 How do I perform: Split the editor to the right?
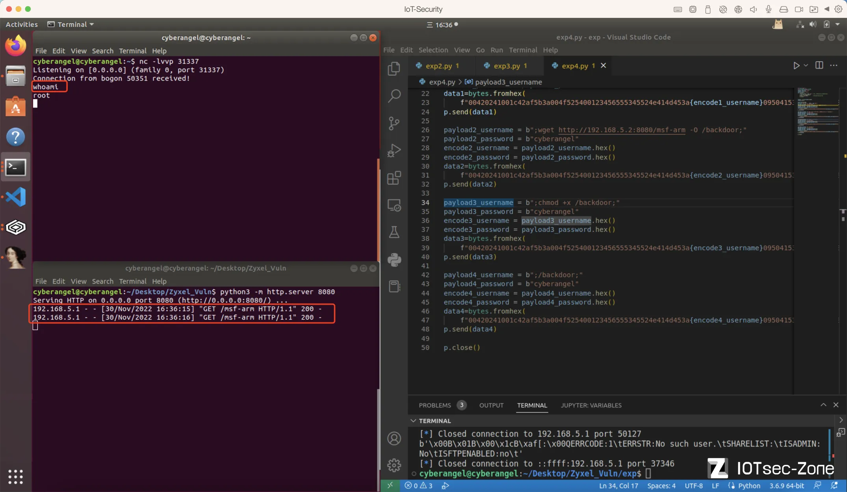click(x=819, y=65)
